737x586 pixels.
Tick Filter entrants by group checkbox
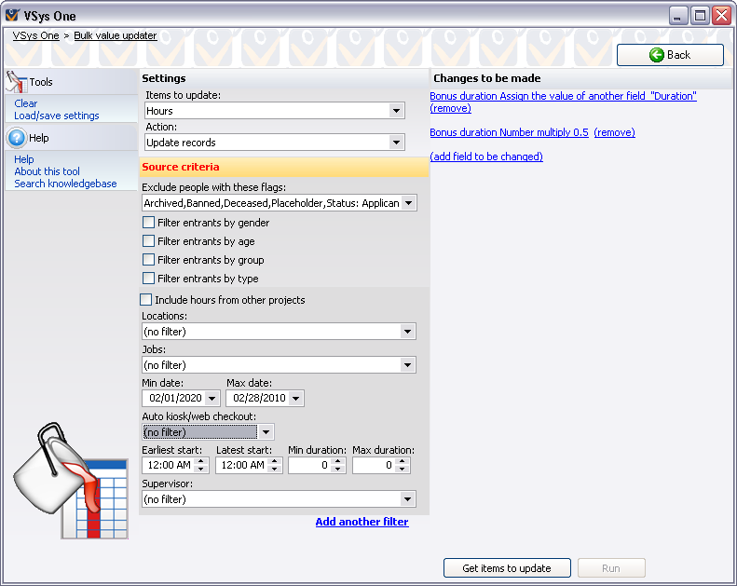tap(148, 260)
